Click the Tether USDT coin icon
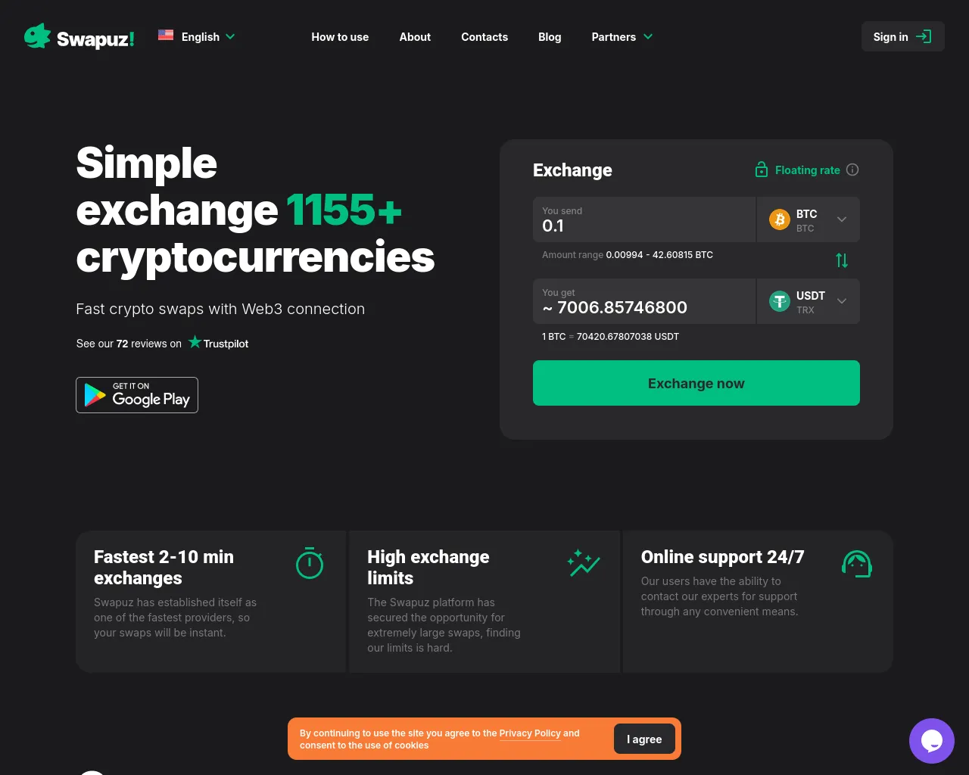Viewport: 969px width, 775px height. 779,301
